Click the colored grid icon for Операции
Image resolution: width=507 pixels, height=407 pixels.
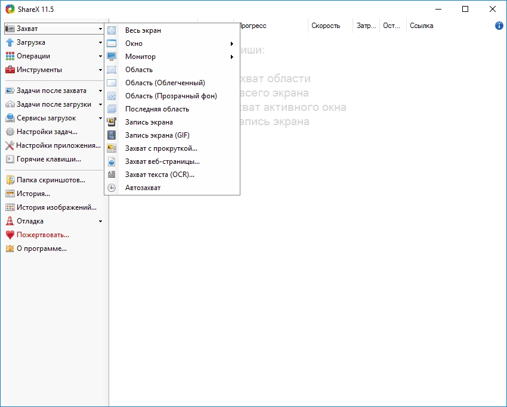click(x=10, y=56)
